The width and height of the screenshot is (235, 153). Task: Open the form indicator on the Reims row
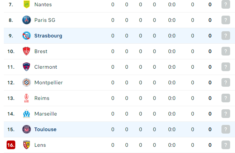pyautogui.click(x=226, y=98)
